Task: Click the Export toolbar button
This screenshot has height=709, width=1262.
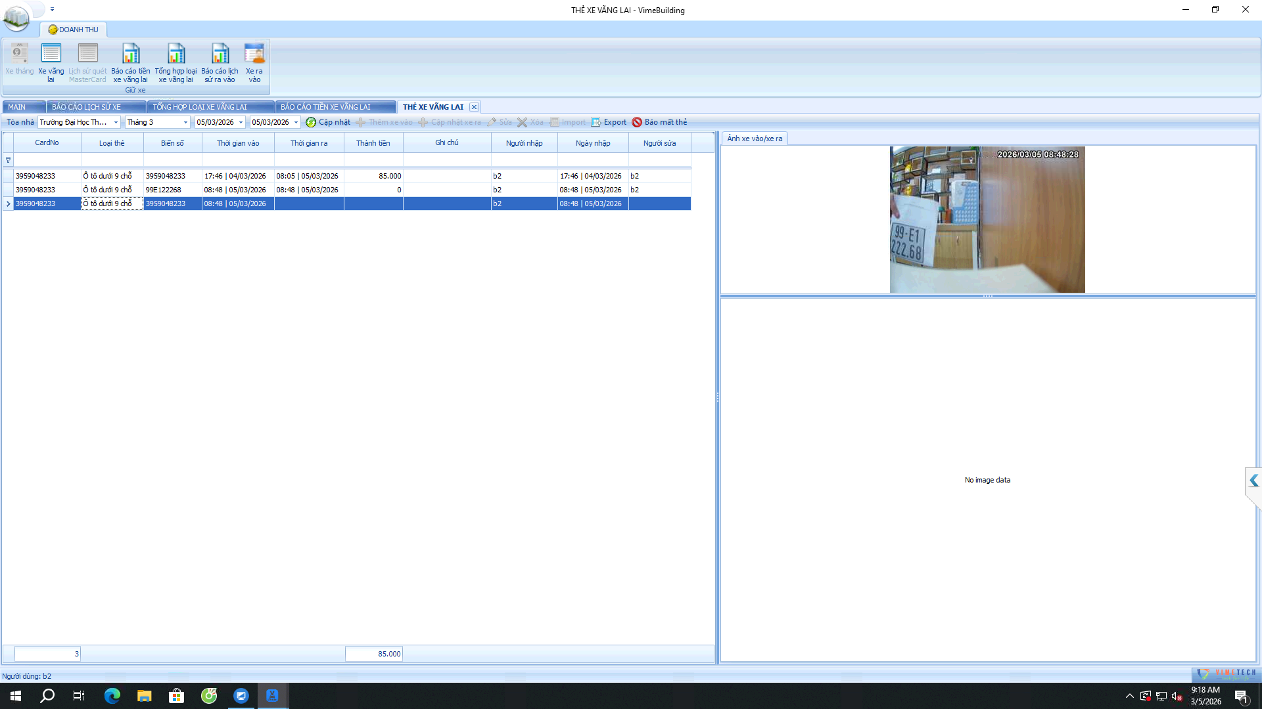Action: (609, 122)
